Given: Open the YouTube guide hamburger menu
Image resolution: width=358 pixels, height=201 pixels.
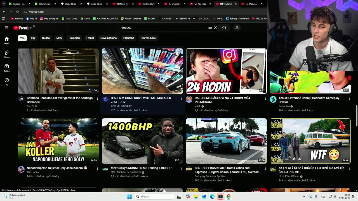Looking at the screenshot, I should point(7,28).
